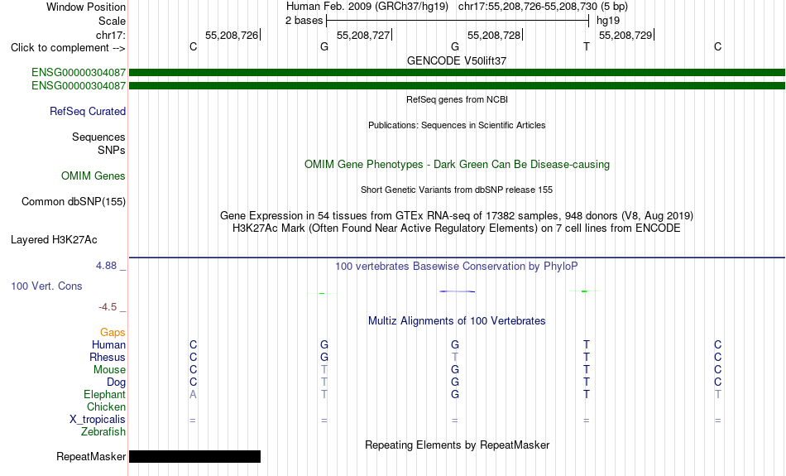The width and height of the screenshot is (786, 476).
Task: Click the RepeatMasker track label
Action: coord(91,456)
